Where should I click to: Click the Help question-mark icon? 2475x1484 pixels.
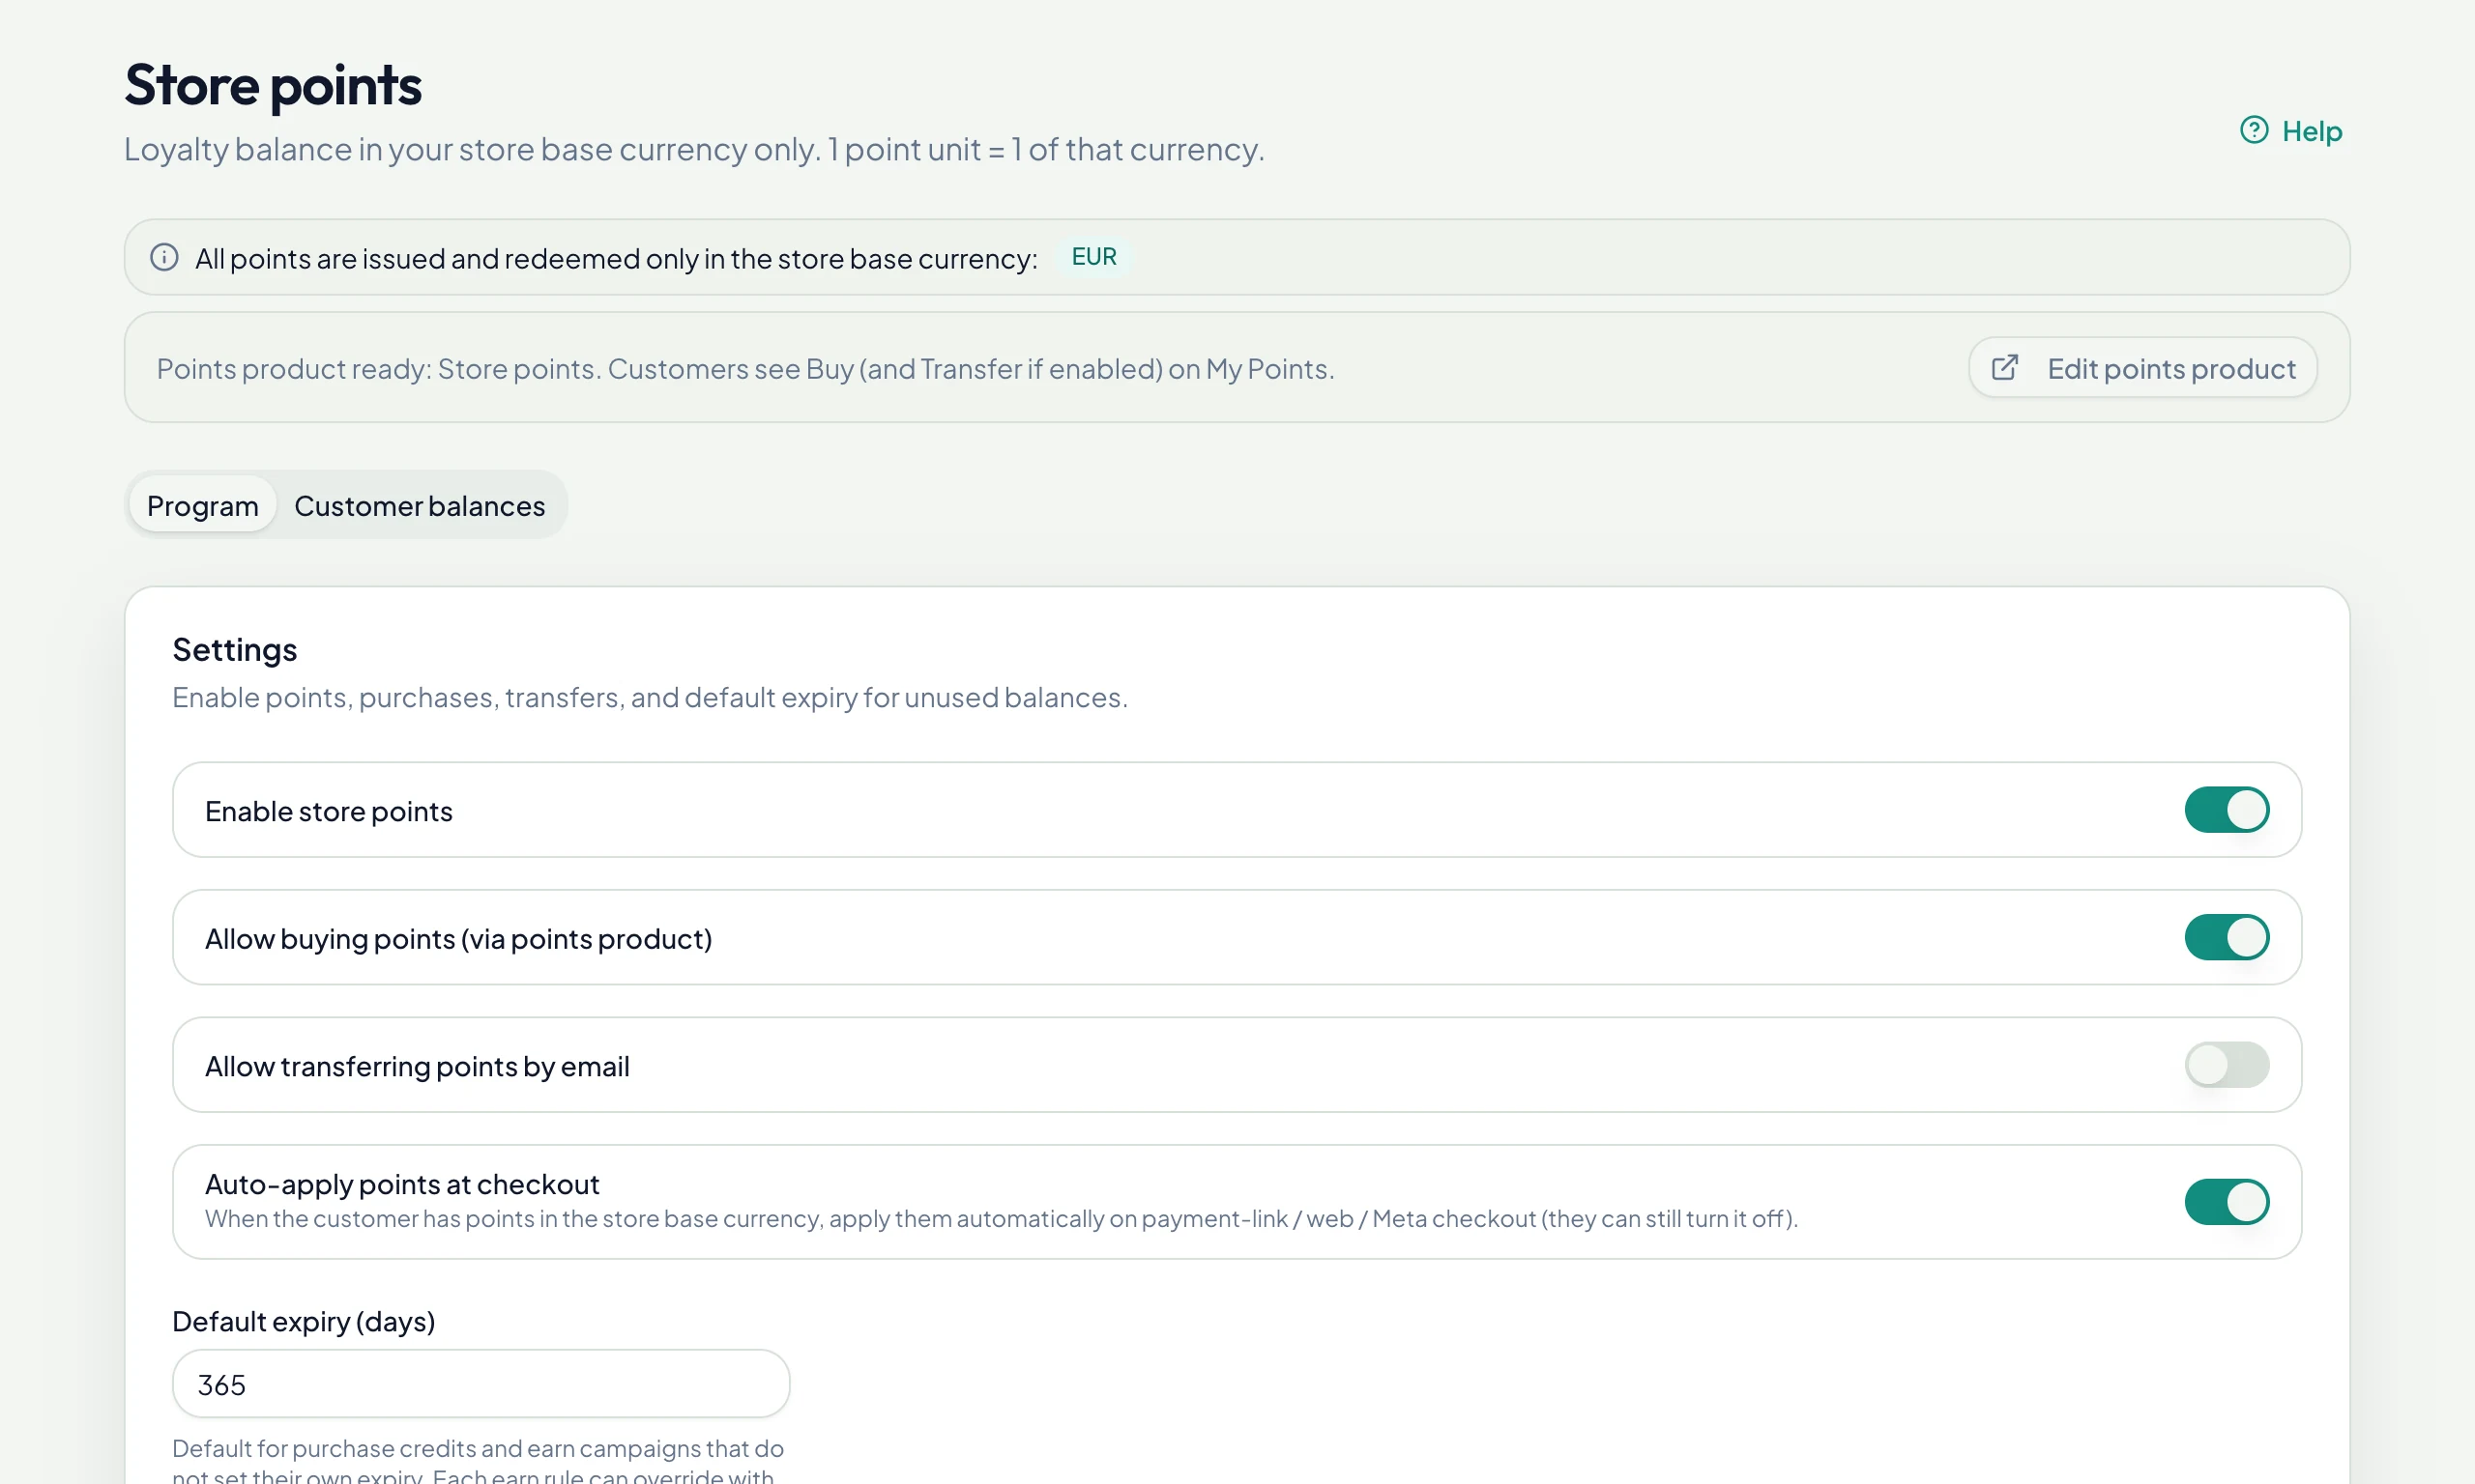[2253, 130]
